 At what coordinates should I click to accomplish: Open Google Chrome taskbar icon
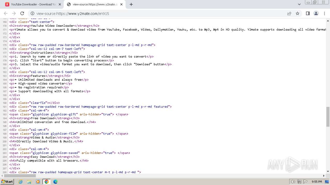(x=46, y=182)
